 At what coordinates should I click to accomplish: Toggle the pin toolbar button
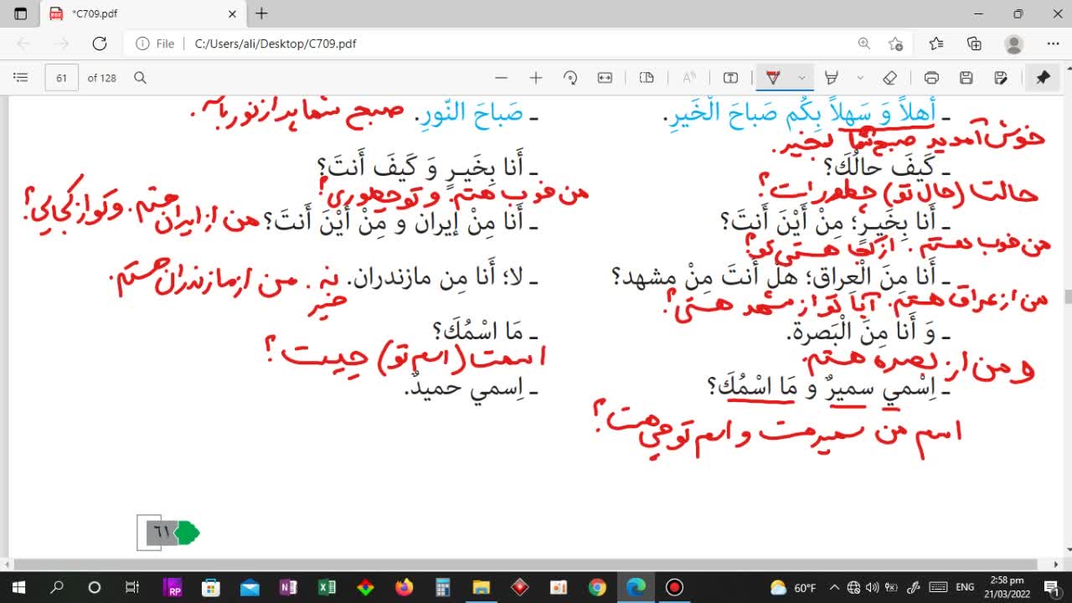(1043, 78)
